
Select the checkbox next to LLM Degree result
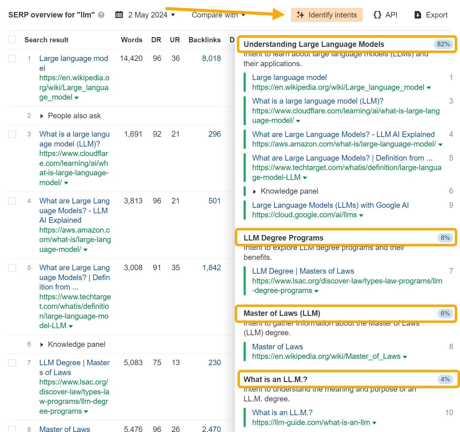tap(12, 362)
